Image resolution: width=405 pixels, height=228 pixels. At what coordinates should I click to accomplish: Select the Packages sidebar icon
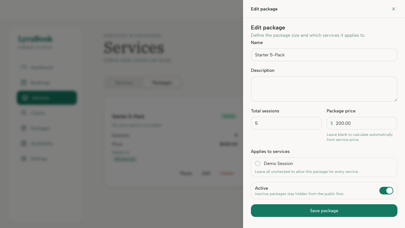pyautogui.click(x=23, y=128)
